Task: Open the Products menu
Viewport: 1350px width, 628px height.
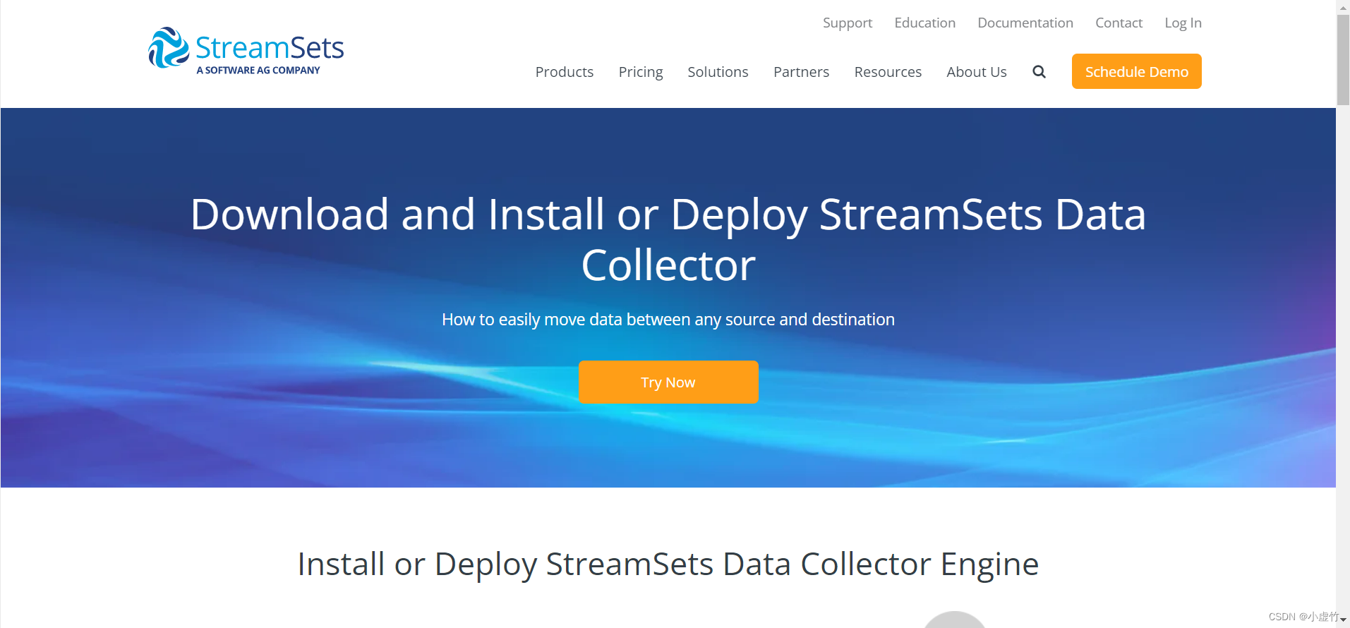Action: pyautogui.click(x=564, y=72)
